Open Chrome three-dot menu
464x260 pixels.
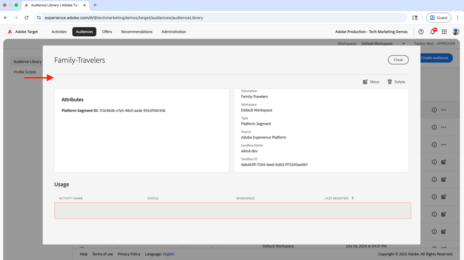point(457,18)
